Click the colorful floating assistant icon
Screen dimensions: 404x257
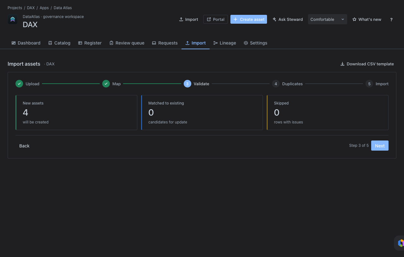tap(401, 243)
